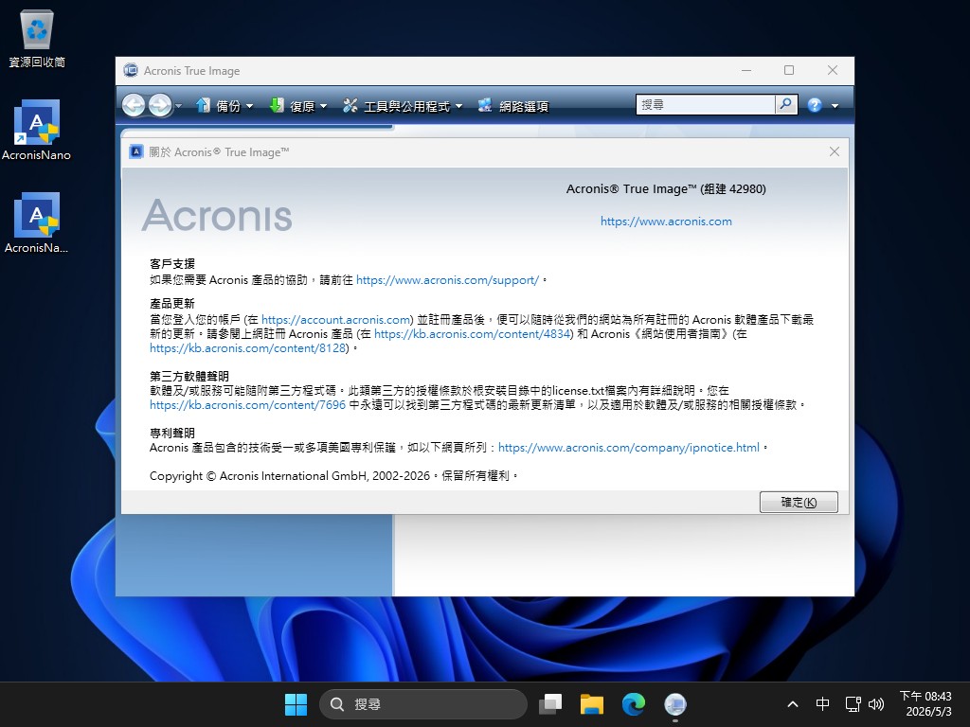
Task: Click the taskbar 搜尋 search box
Action: click(423, 704)
